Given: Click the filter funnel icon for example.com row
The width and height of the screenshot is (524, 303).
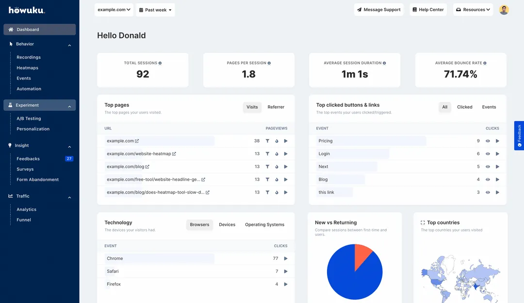Looking at the screenshot, I should click(267, 141).
